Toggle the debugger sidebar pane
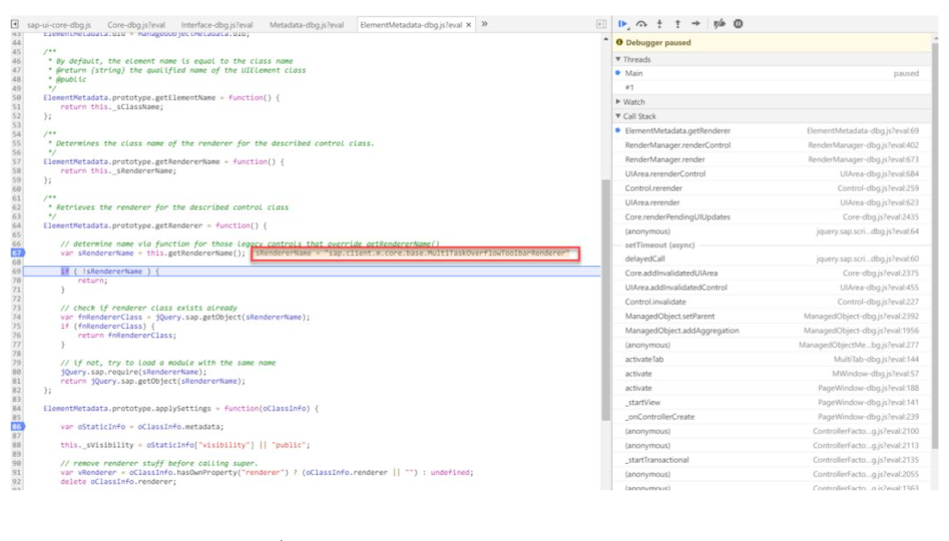 coord(601,24)
